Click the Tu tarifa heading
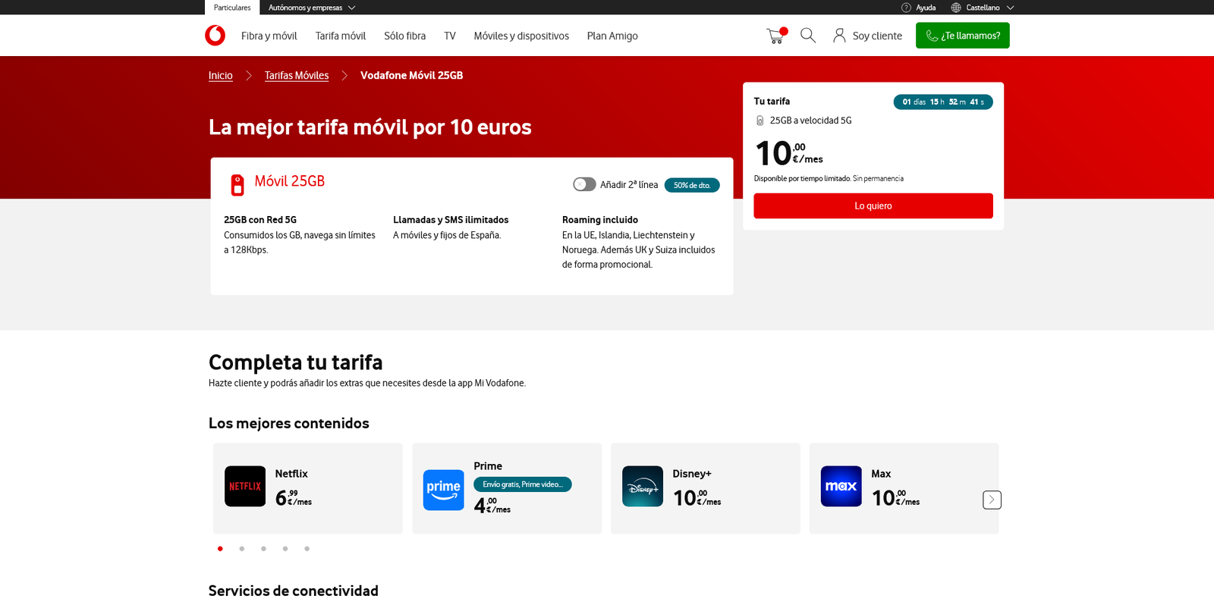Viewport: 1214px width, 608px height. tap(772, 101)
